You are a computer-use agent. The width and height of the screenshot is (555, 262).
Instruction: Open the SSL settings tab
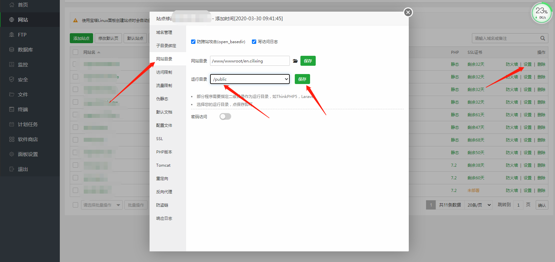point(160,139)
